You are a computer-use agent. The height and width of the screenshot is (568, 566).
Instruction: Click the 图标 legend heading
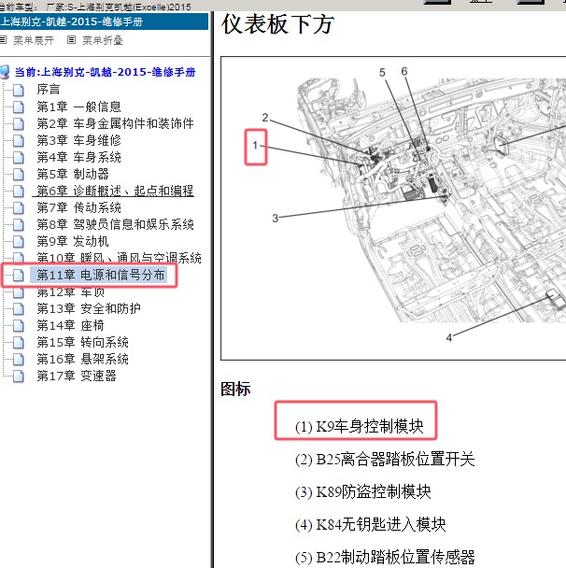(x=235, y=389)
